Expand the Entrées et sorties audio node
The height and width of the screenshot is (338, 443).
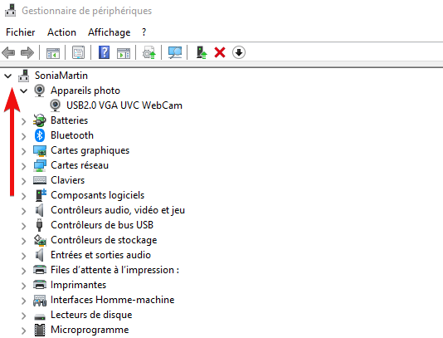[x=24, y=256]
